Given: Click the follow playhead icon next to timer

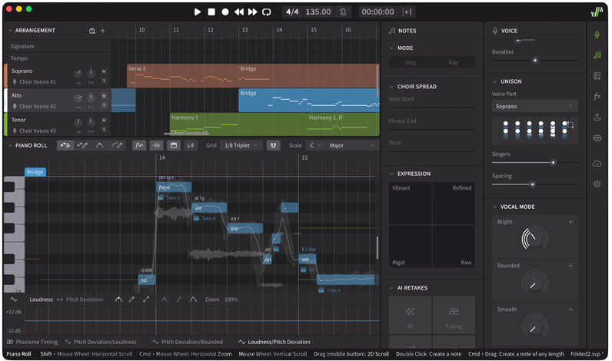Looking at the screenshot, I should pos(407,12).
